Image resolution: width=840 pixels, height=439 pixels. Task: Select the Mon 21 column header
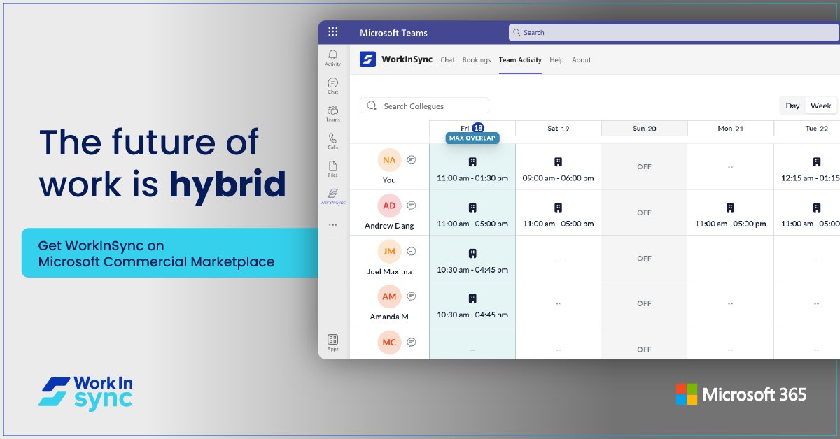[x=730, y=128]
